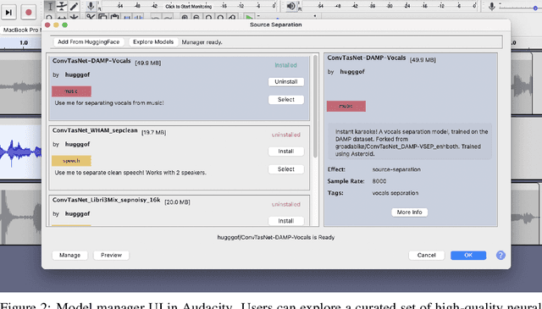
Task: Click the Cut (scissors) toolbar icon
Action: click(91, 17)
